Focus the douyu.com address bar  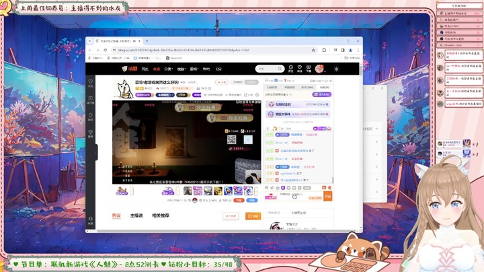(x=213, y=50)
